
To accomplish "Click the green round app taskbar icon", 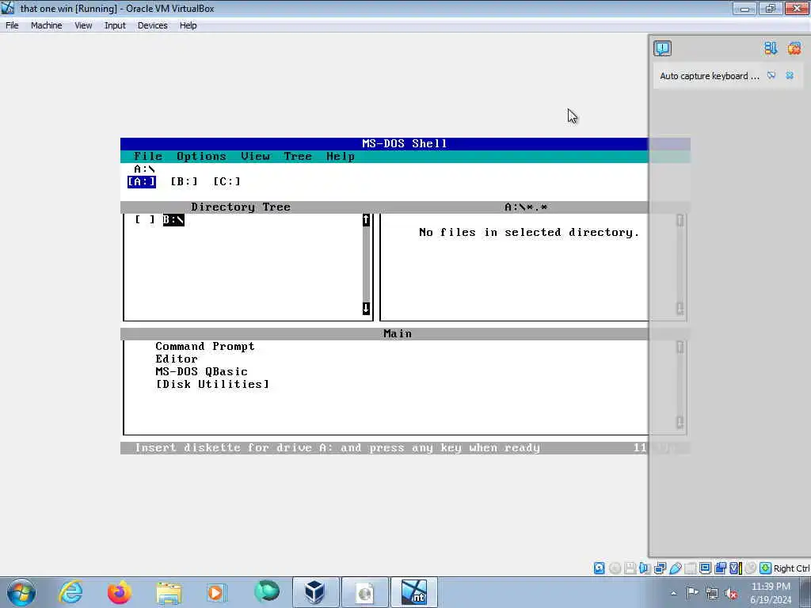I will pos(266,591).
